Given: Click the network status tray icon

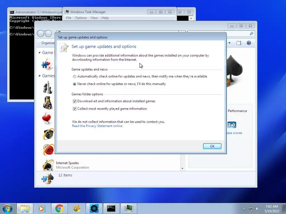Looking at the screenshot, I should (251, 209).
